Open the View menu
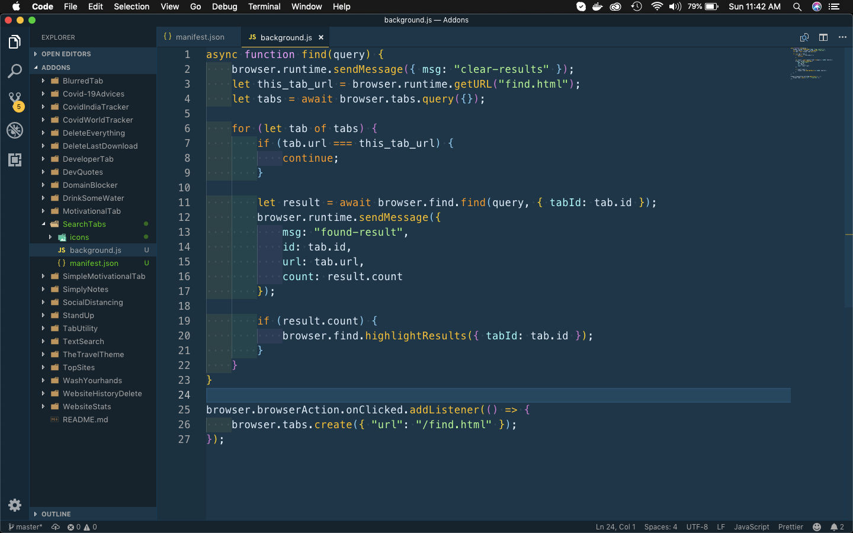 coord(169,7)
